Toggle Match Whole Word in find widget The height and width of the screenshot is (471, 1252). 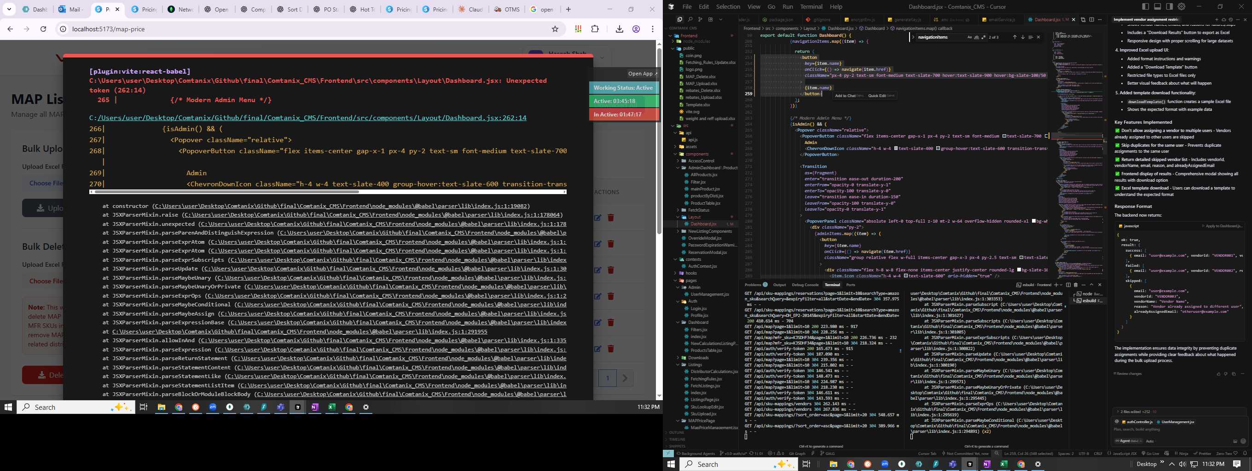pos(977,37)
